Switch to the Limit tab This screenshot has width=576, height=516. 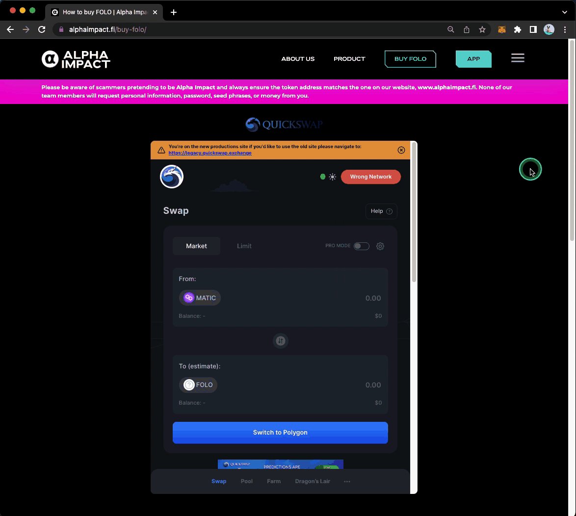[244, 246]
